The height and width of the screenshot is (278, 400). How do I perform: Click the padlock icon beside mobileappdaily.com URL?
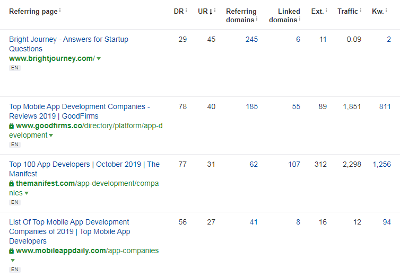coord(12,251)
